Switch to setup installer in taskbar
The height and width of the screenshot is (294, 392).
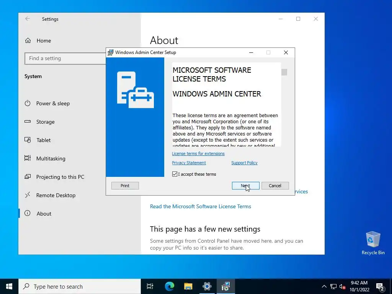226,286
